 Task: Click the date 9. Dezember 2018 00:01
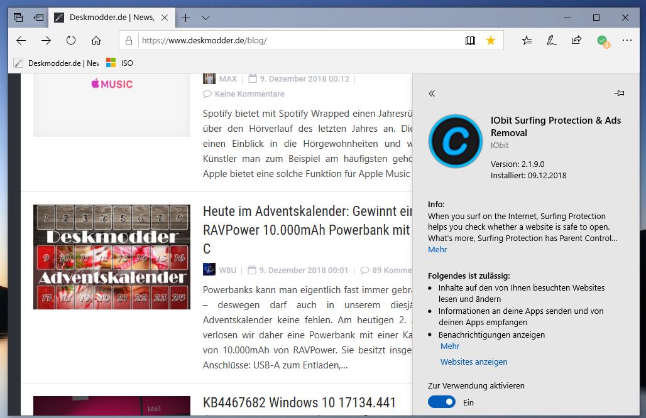coord(304,271)
